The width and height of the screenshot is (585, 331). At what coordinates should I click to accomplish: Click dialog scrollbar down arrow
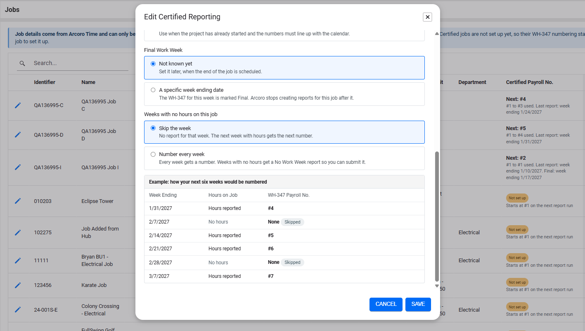tap(437, 286)
